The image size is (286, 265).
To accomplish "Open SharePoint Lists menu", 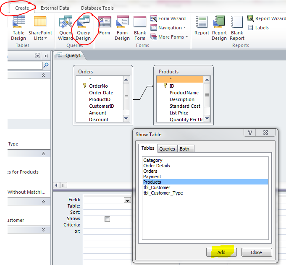I will pyautogui.click(x=40, y=28).
